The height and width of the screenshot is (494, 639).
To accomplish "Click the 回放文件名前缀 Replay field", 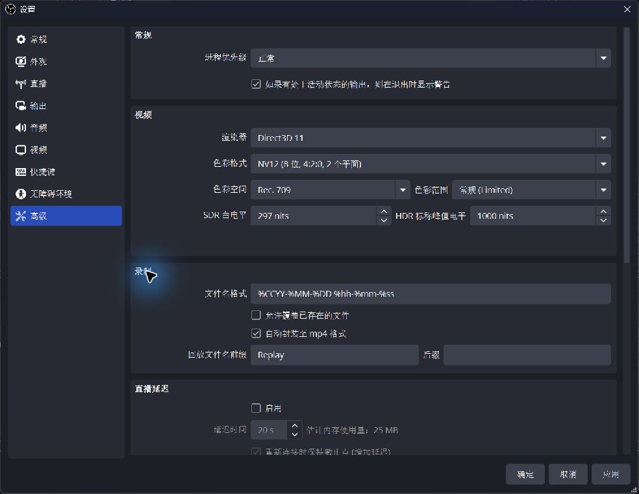I will tap(334, 354).
